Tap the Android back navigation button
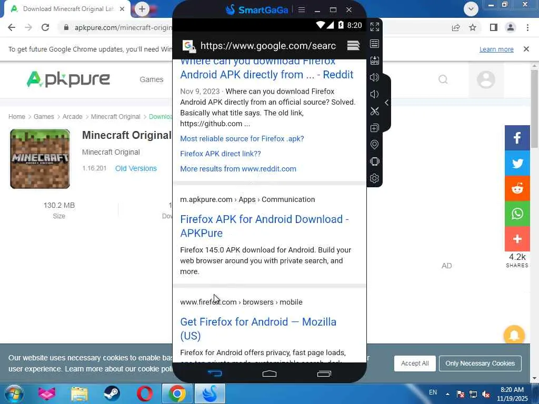This screenshot has height=404, width=539. point(215,373)
